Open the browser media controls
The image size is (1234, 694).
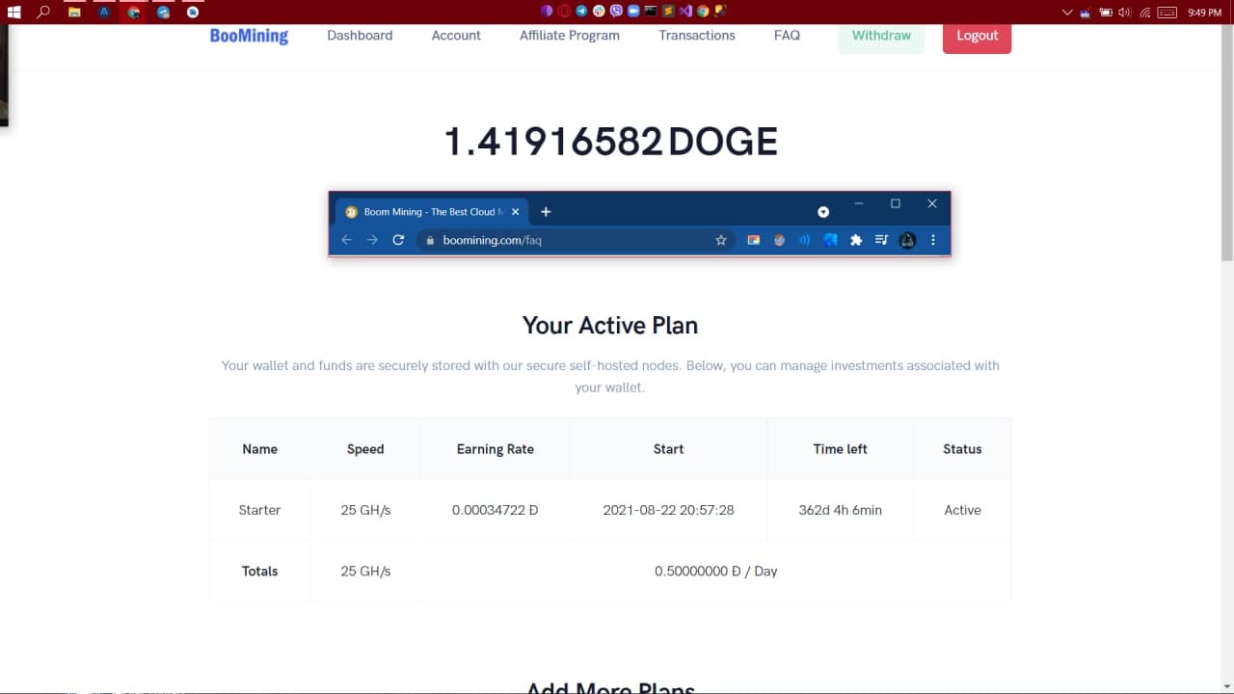click(x=881, y=240)
